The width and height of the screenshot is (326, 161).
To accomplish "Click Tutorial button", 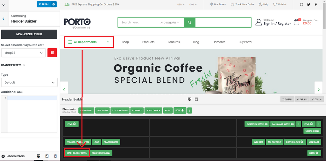I will coord(287,99).
